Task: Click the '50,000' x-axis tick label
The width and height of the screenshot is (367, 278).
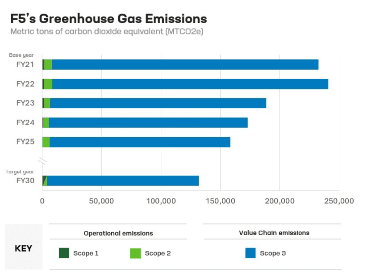Action: point(101,201)
